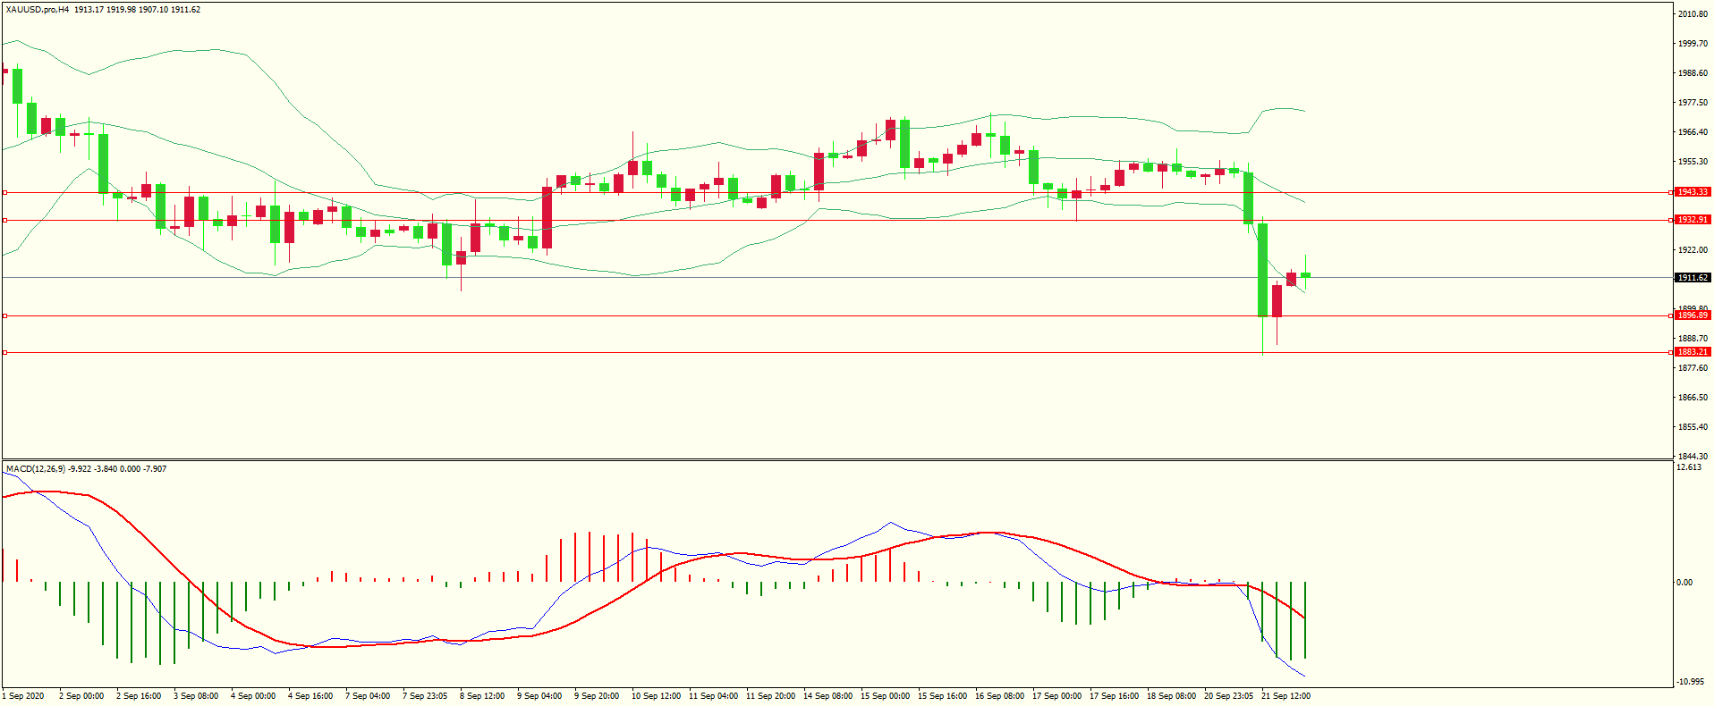Click the 1966.40 price scale label
The width and height of the screenshot is (1714, 706).
1693,132
